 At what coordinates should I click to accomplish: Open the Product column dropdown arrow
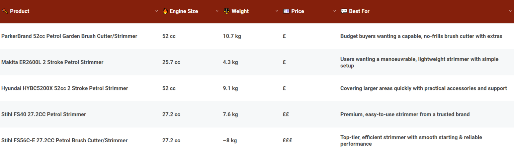point(156,11)
